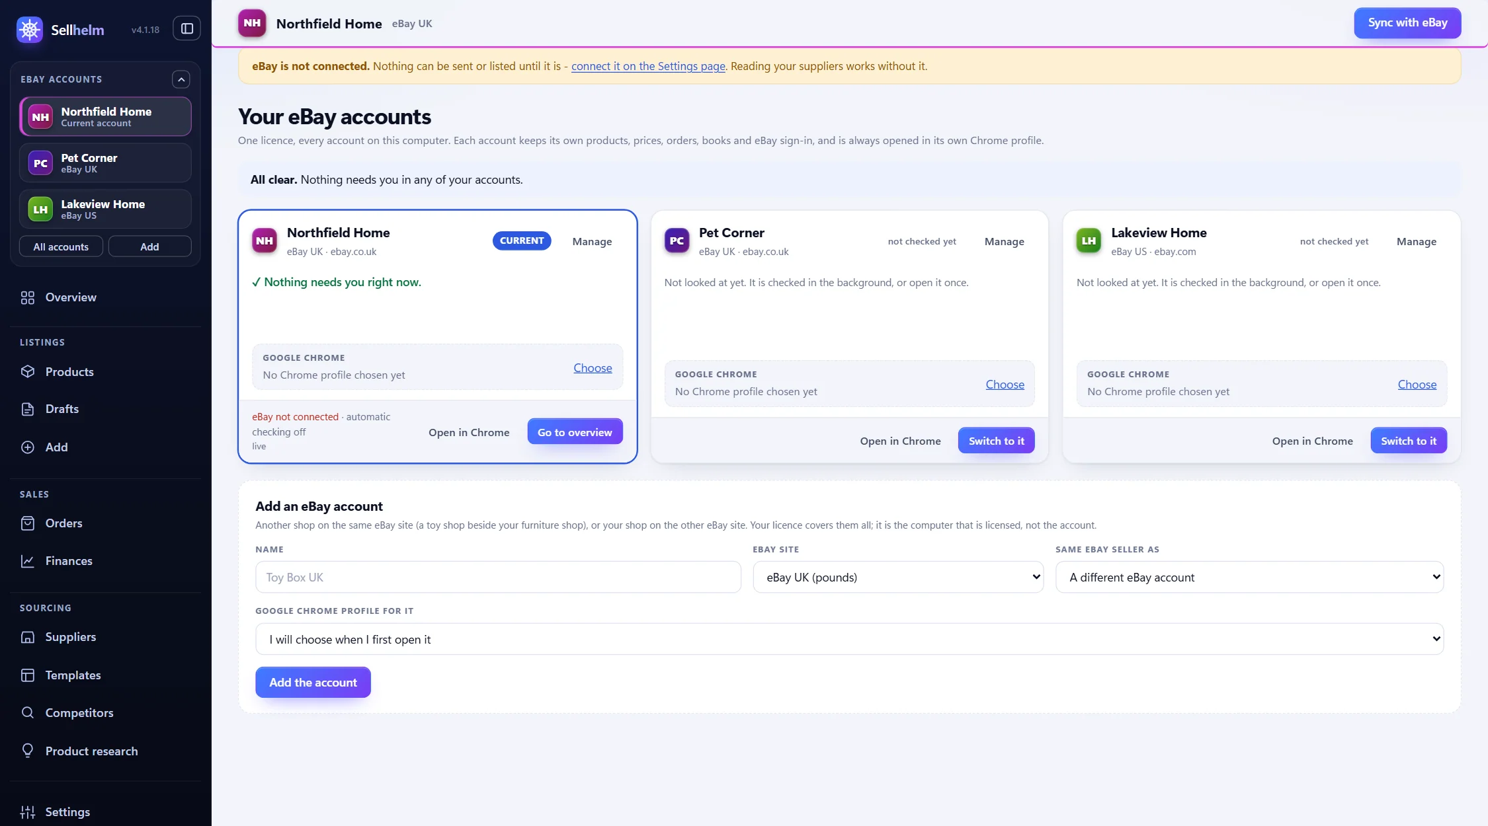
Task: Click the "not checked yet" text on Pet Corner
Action: [x=922, y=241]
